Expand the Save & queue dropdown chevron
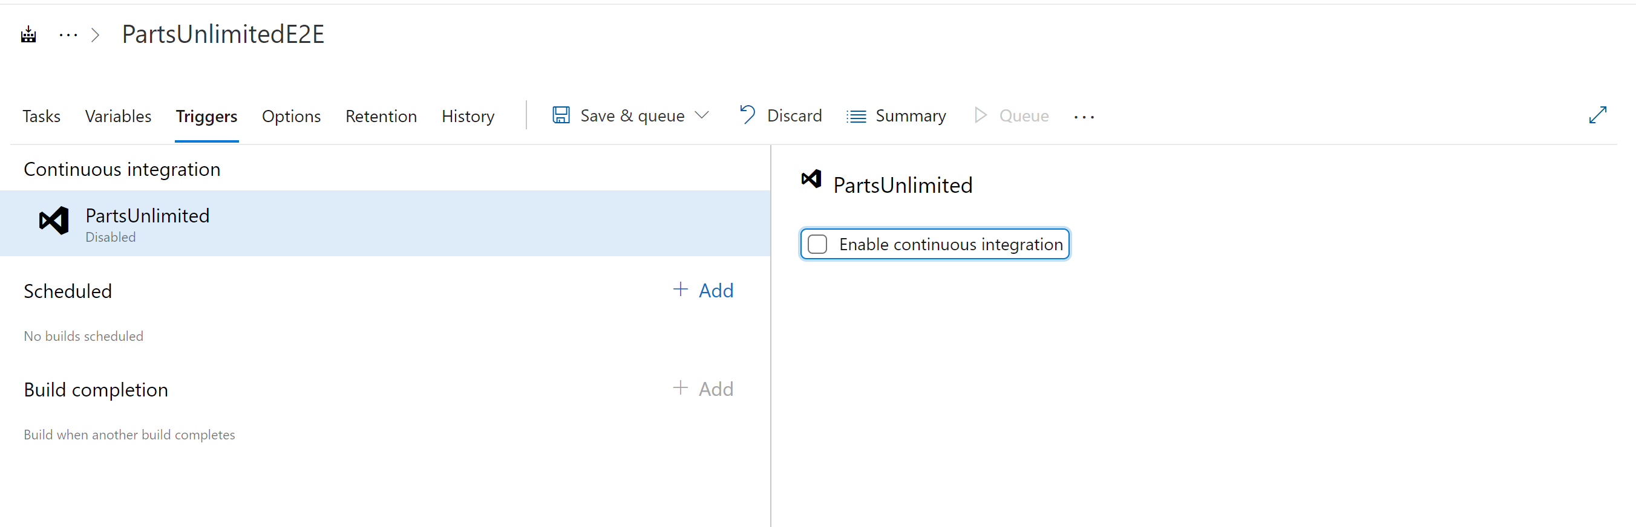Screen dimensions: 1636x527 pos(702,115)
